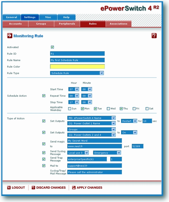Toggle the Mail to checkbox
The width and height of the screenshot is (169, 202).
44,166
